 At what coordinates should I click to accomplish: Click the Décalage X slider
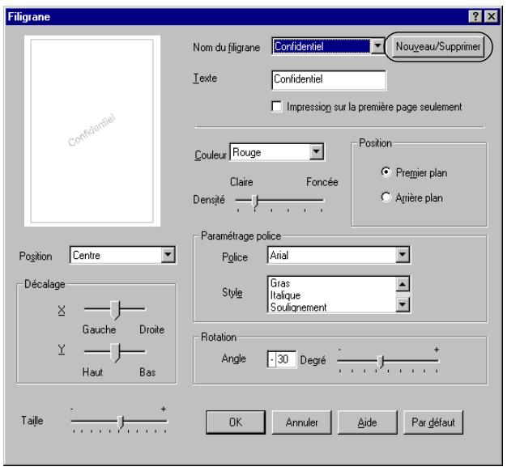pos(115,310)
